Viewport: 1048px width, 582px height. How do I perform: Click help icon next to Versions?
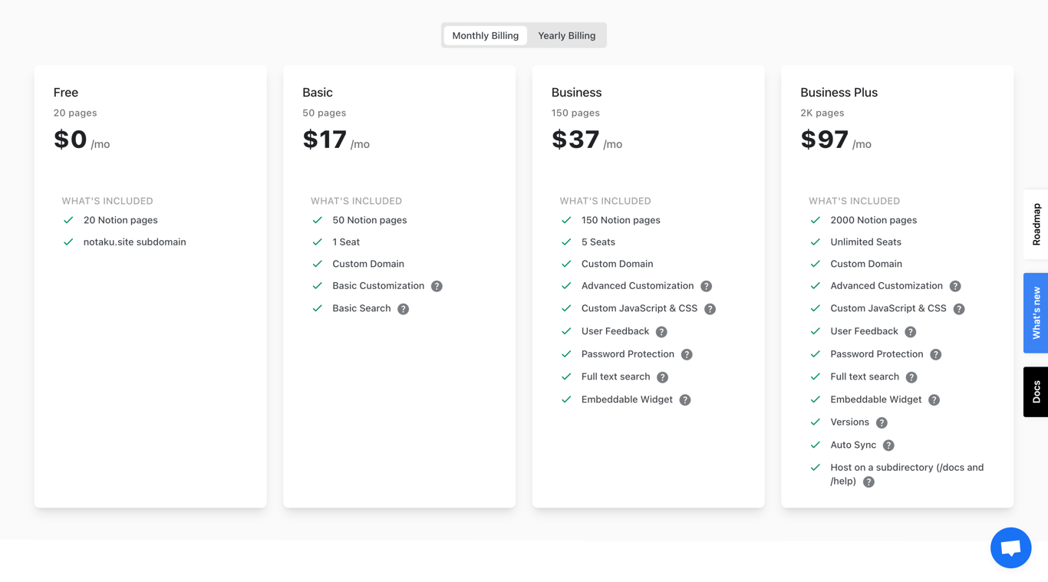coord(882,423)
